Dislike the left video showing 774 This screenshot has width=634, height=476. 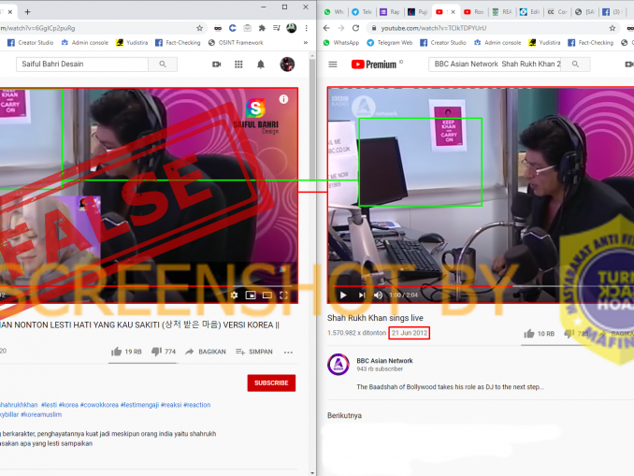pos(164,352)
